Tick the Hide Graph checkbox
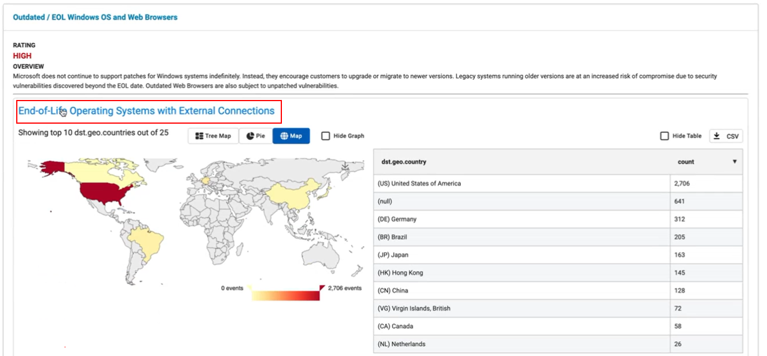767x356 pixels. tap(326, 136)
